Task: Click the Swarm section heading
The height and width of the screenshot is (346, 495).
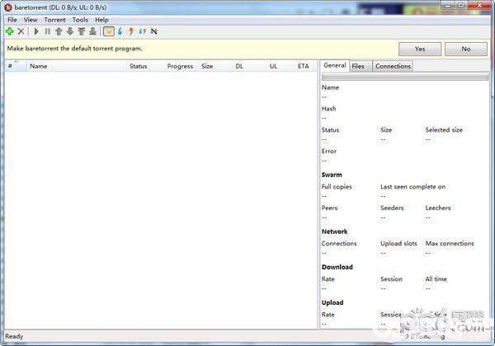Action: tap(332, 175)
